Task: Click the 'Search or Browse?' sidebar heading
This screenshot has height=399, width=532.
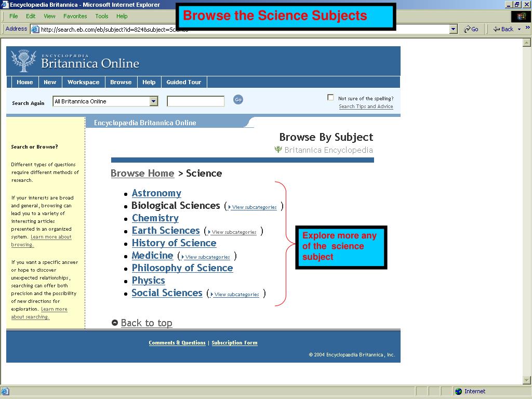Action: (34, 147)
